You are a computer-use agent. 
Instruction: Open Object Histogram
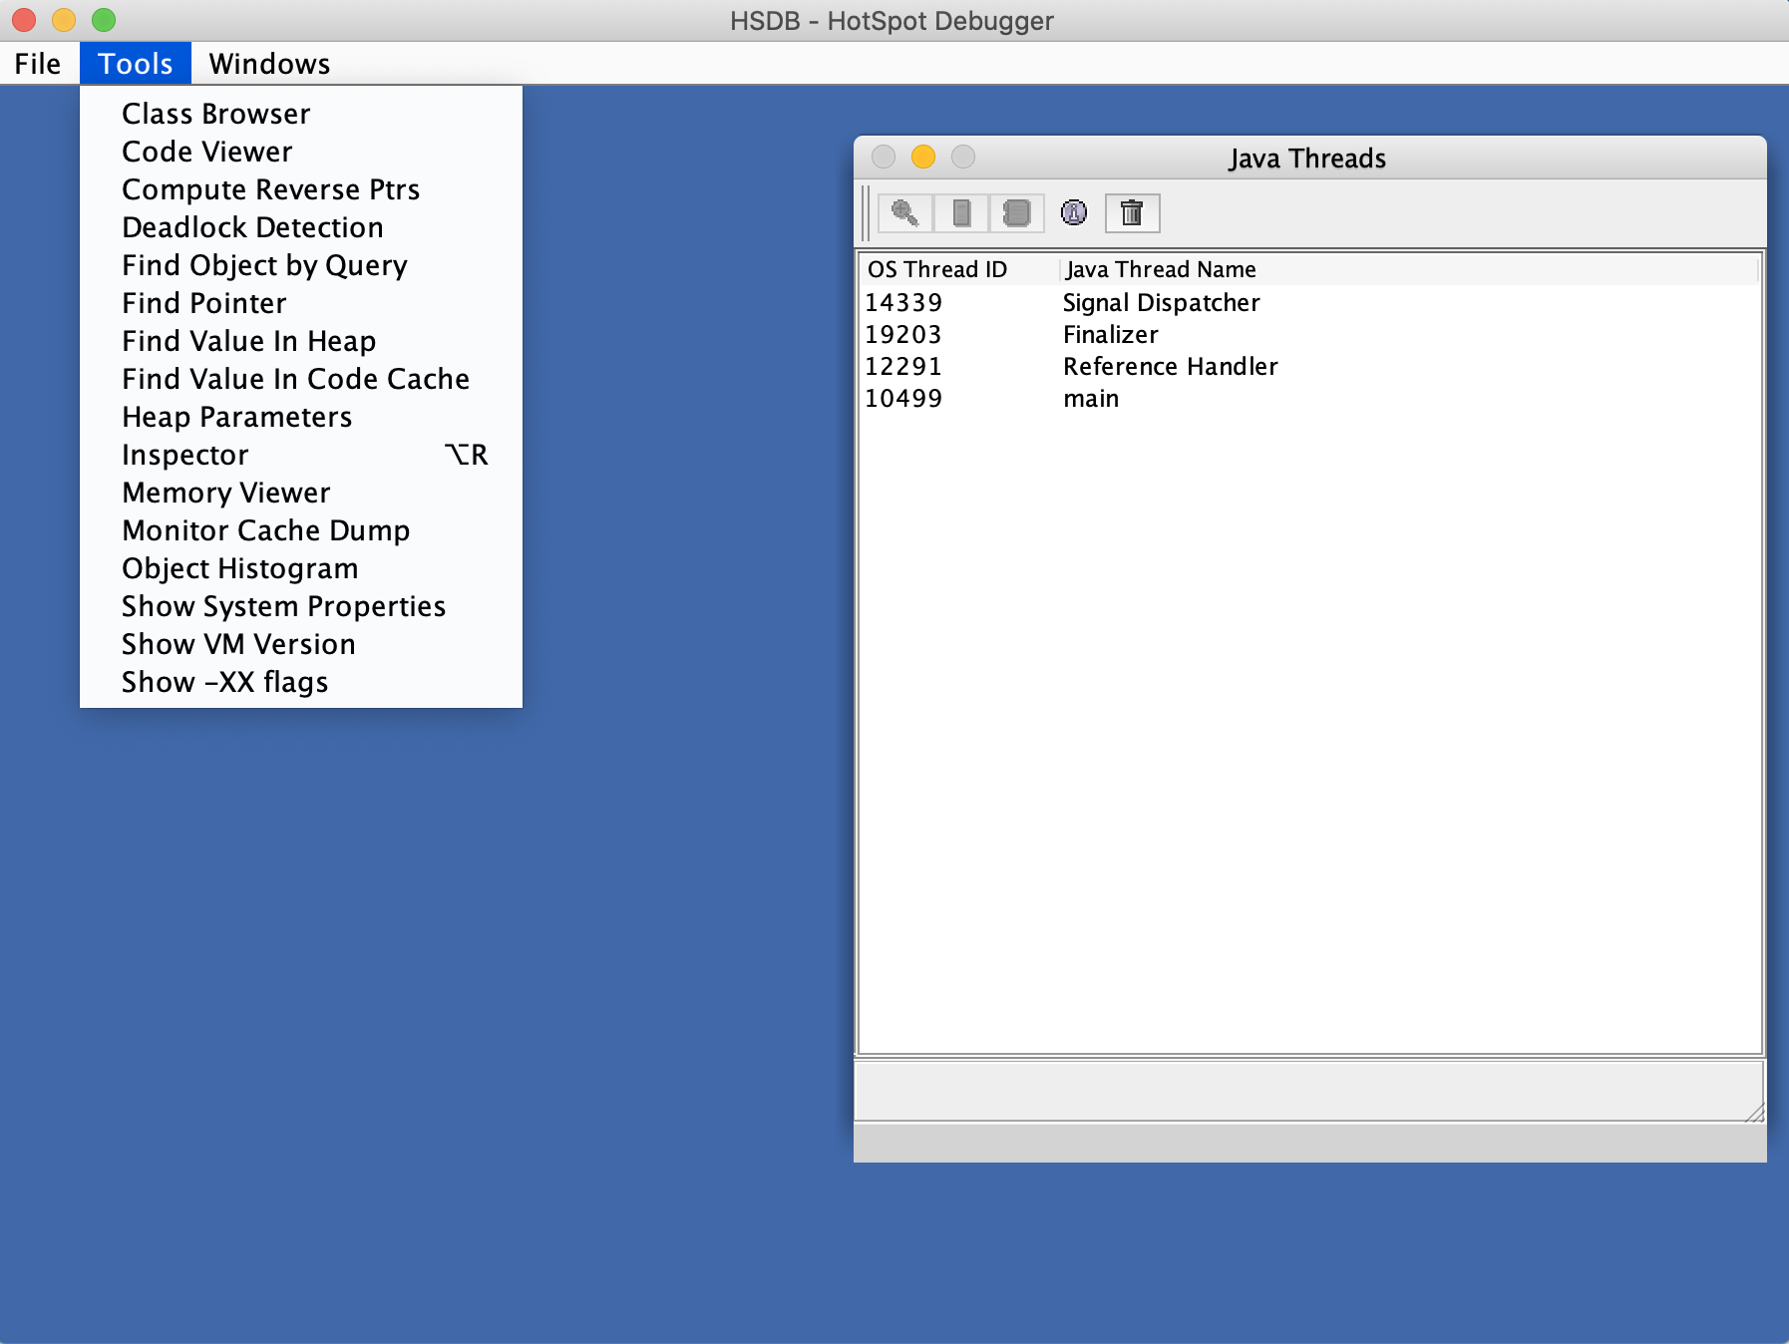pyautogui.click(x=301, y=568)
